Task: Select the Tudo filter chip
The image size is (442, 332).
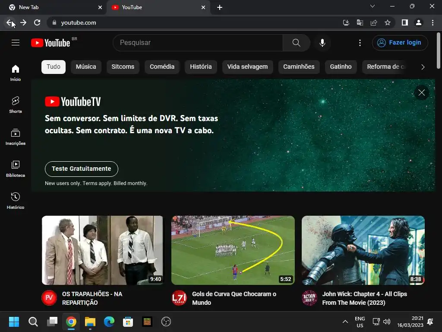Action: [x=54, y=67]
